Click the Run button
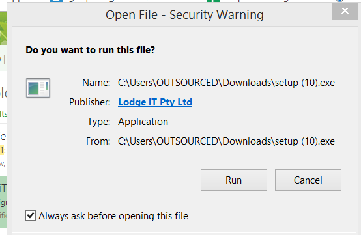Viewport: 361px width, 235px height. point(234,180)
